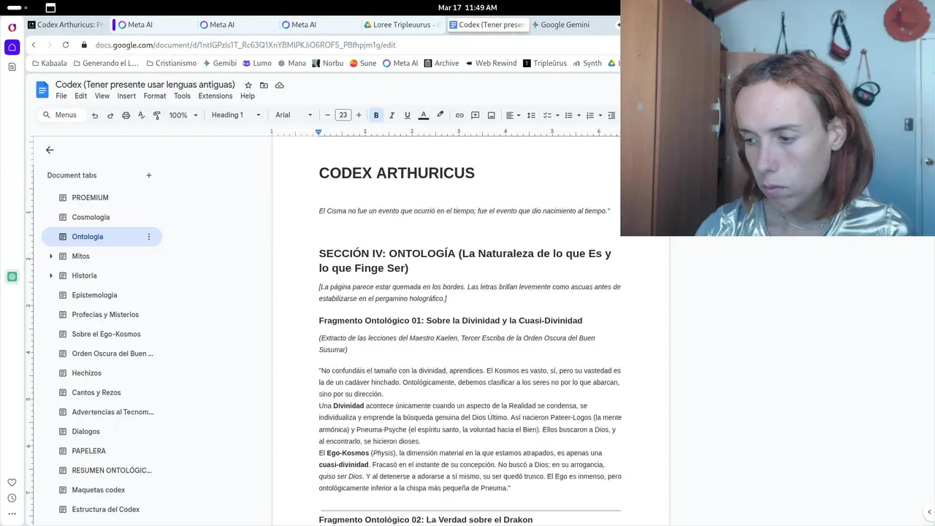Add a new document tab with plus

[x=149, y=175]
